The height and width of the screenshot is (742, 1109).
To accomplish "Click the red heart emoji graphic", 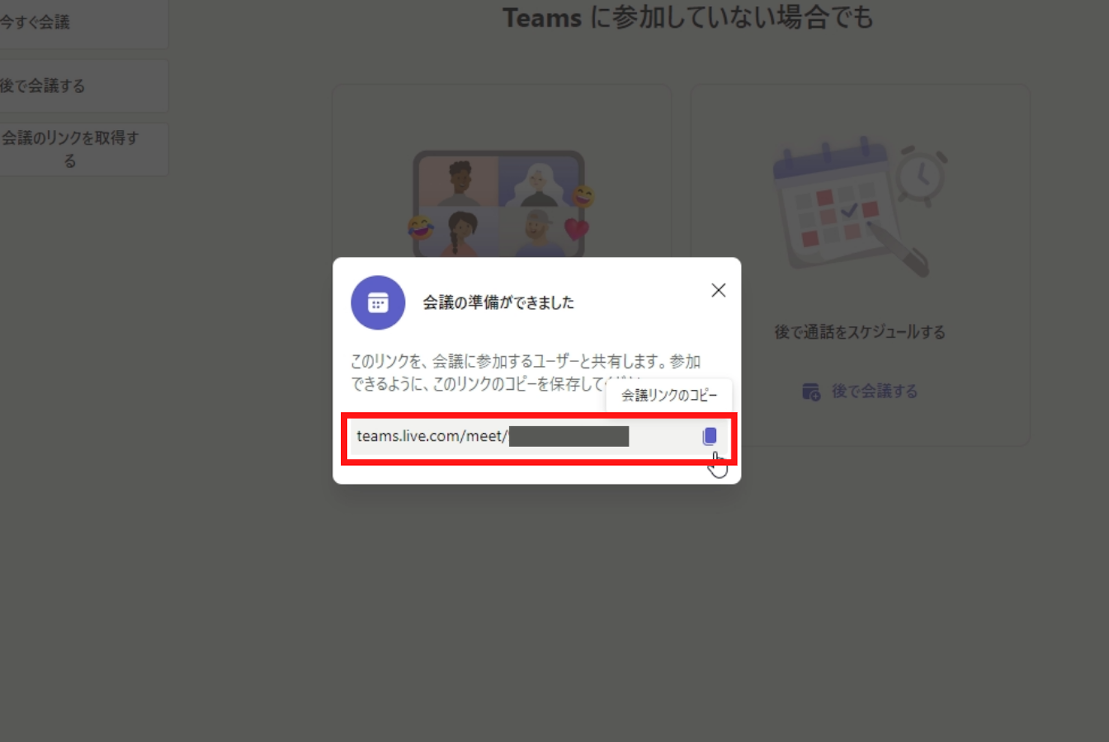I will [576, 229].
